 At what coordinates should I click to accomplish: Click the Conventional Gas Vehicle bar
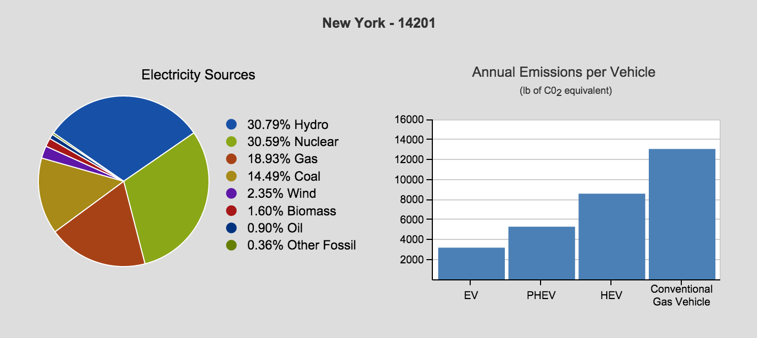coord(682,214)
